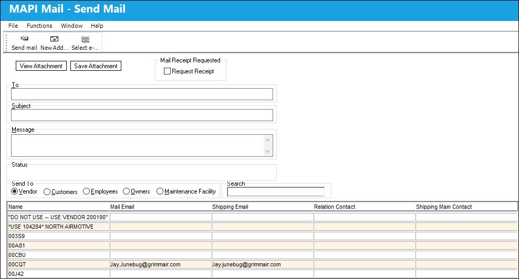Click the Name column header
This screenshot has height=279, width=519.
point(58,207)
